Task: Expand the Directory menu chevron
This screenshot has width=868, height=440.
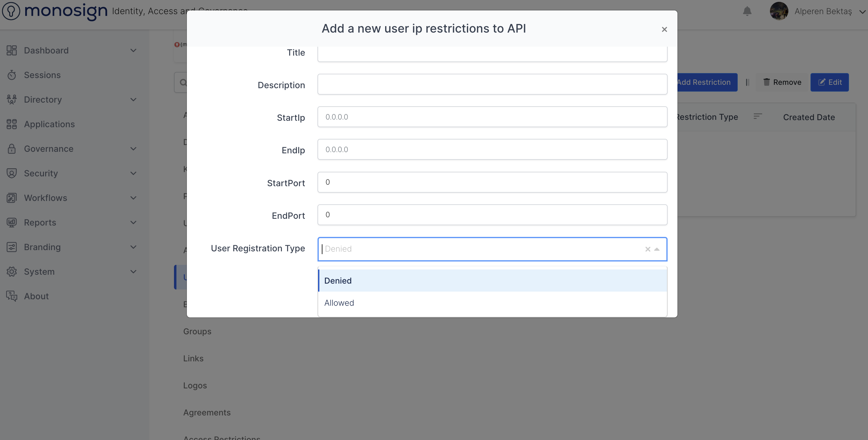Action: coord(133,100)
